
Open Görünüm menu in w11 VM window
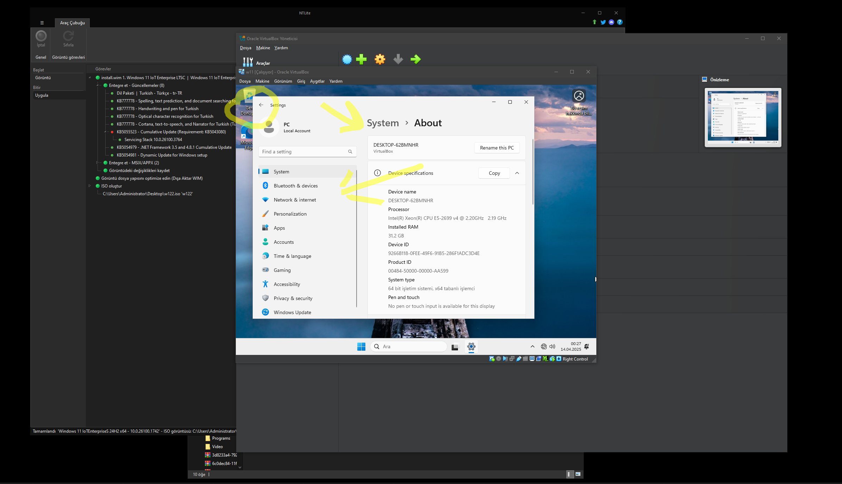point(283,81)
